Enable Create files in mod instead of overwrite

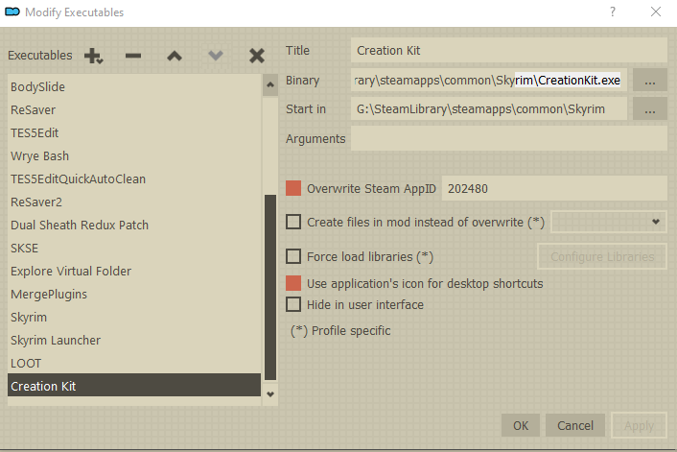coord(293,222)
